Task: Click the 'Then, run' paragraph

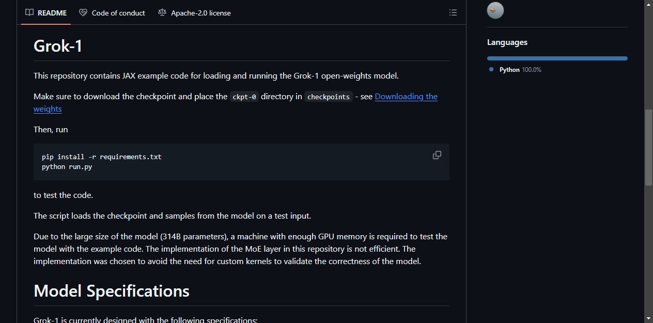Action: tap(51, 130)
